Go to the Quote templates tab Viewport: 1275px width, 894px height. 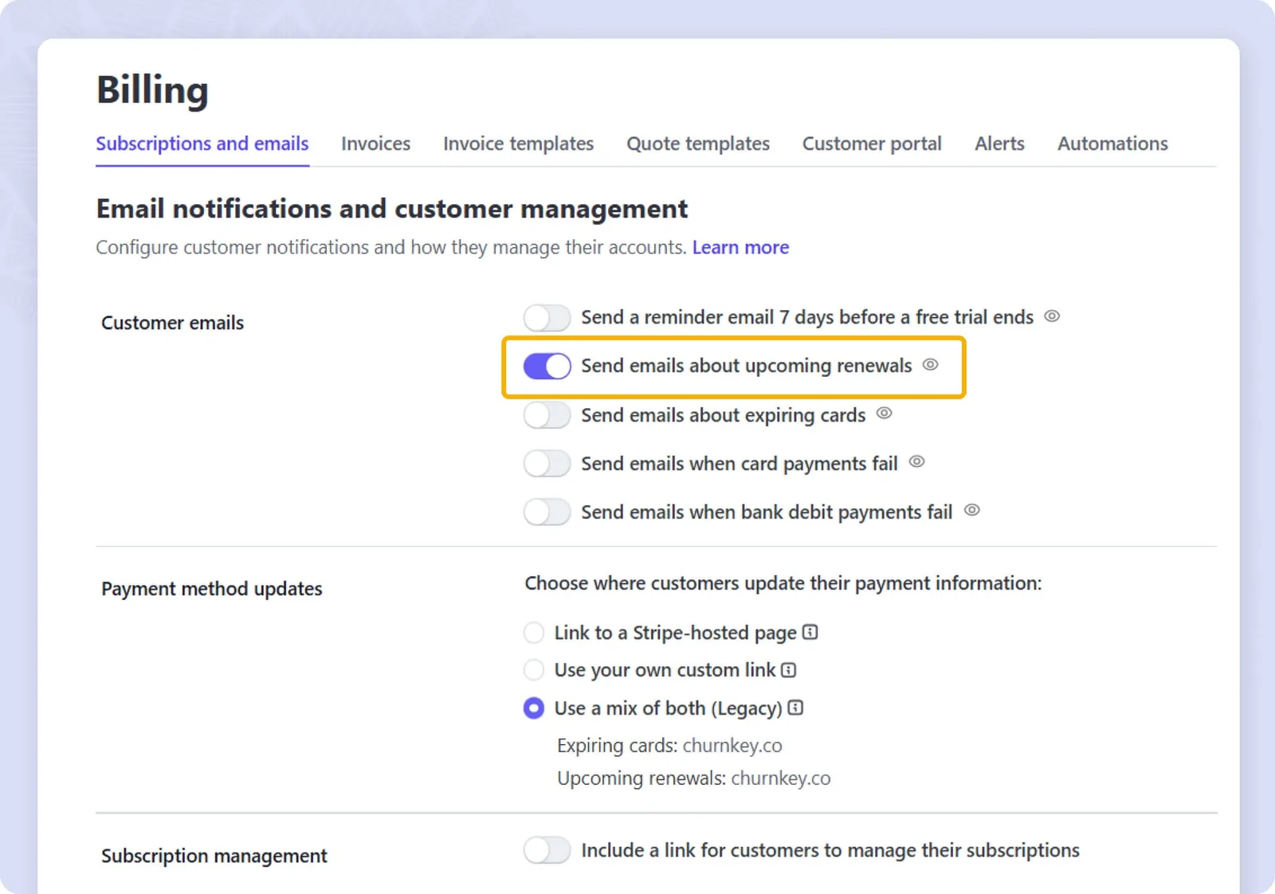click(x=698, y=143)
